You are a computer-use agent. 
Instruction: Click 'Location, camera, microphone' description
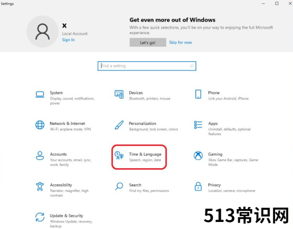(x=232, y=191)
